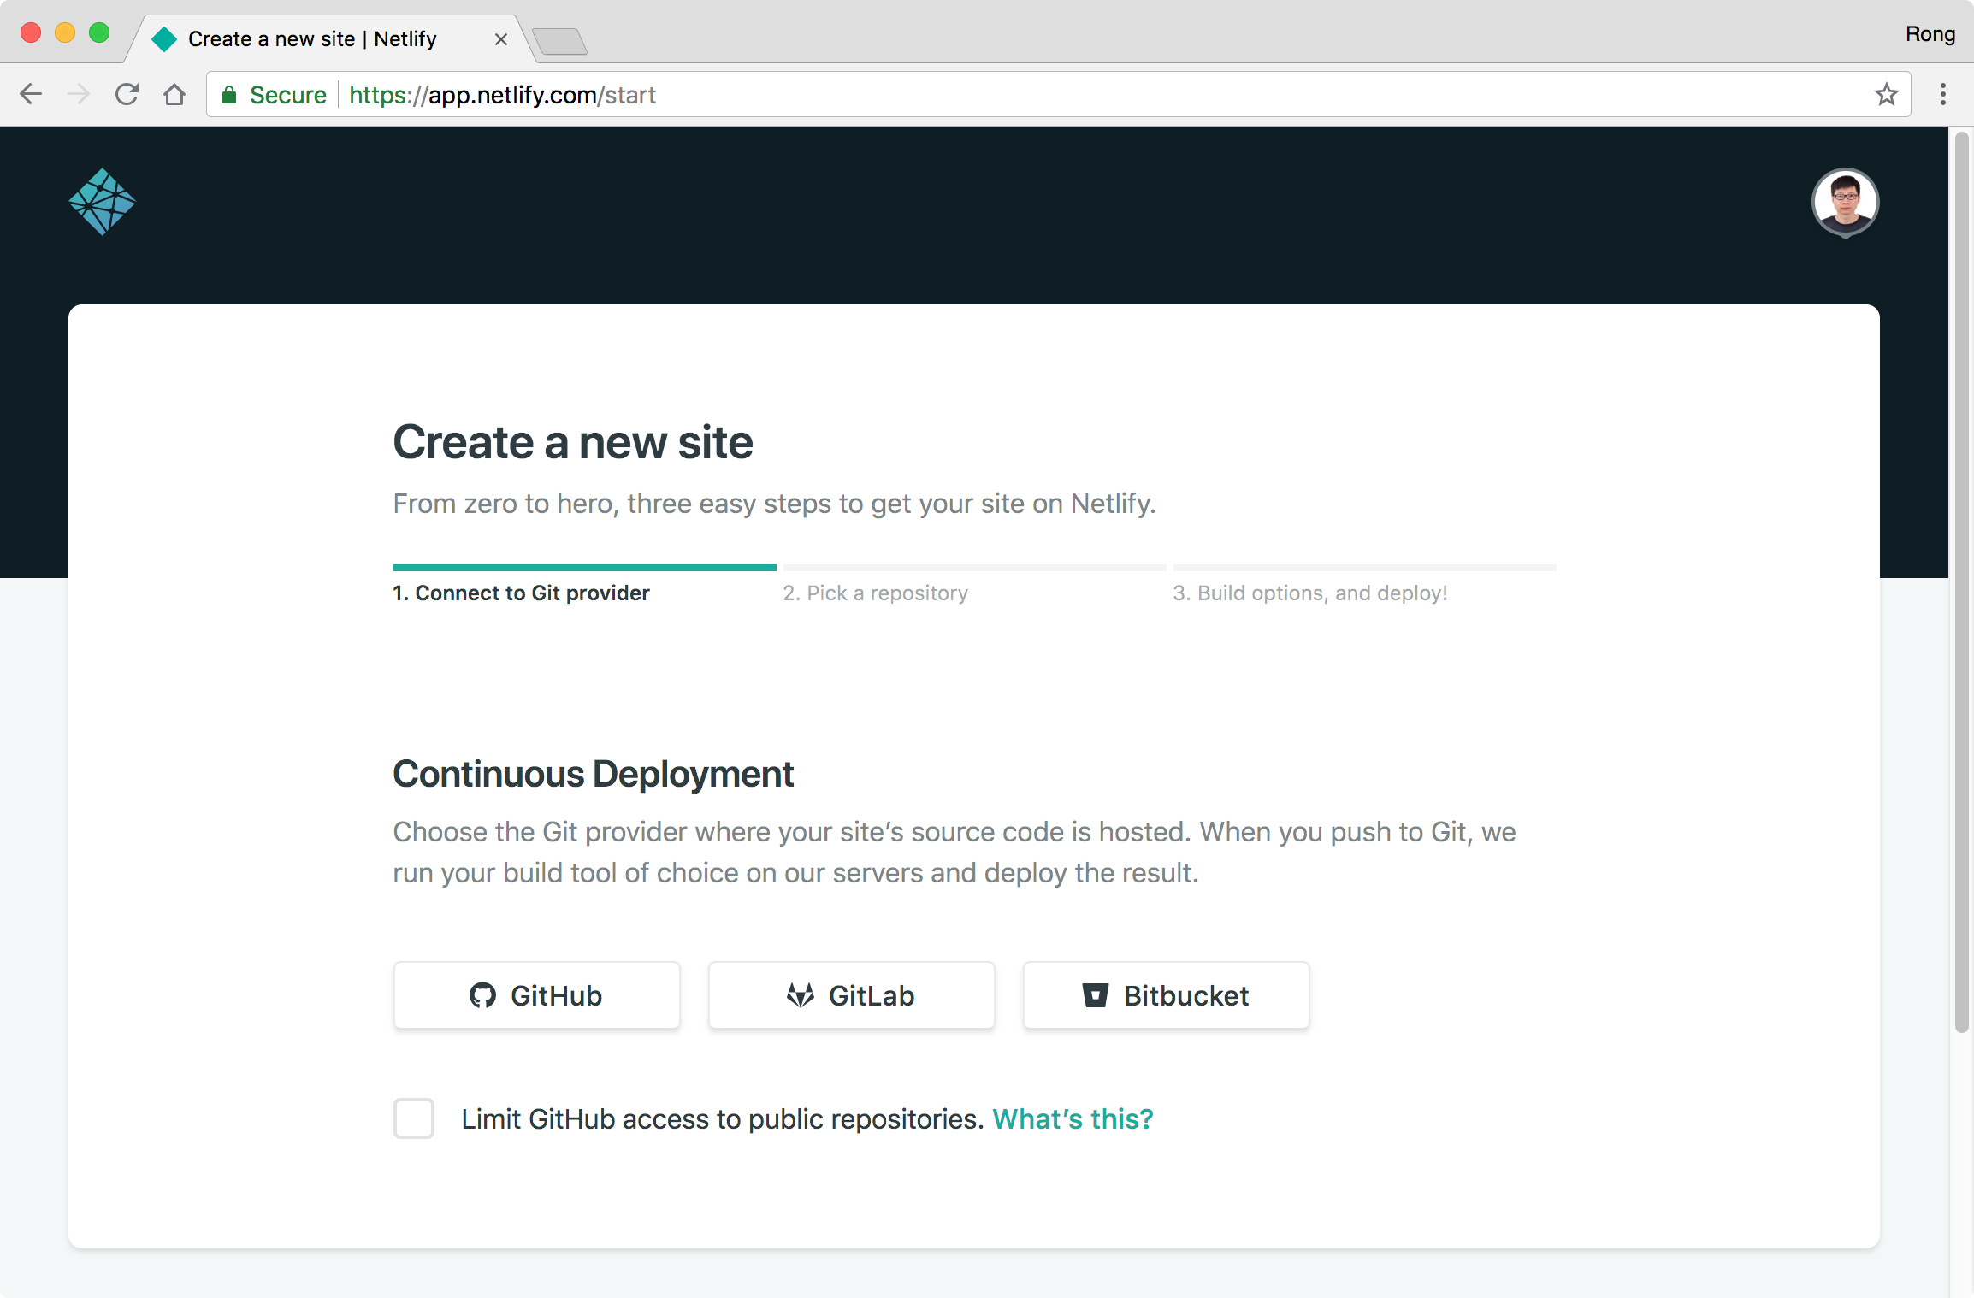Open a new browser tab
The image size is (1974, 1298).
pyautogui.click(x=559, y=40)
